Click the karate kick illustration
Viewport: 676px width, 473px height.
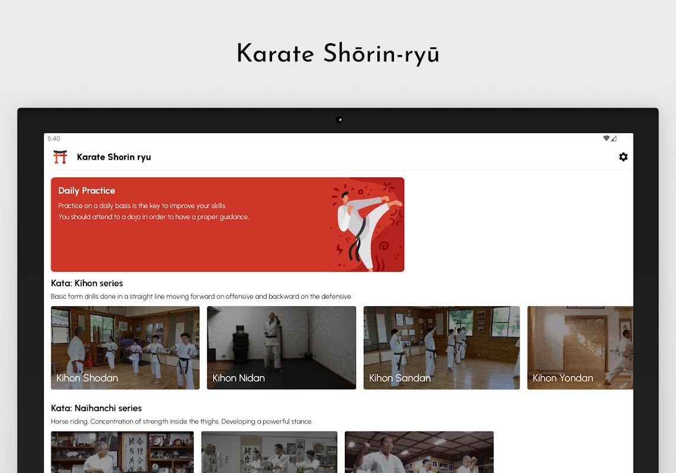366,227
